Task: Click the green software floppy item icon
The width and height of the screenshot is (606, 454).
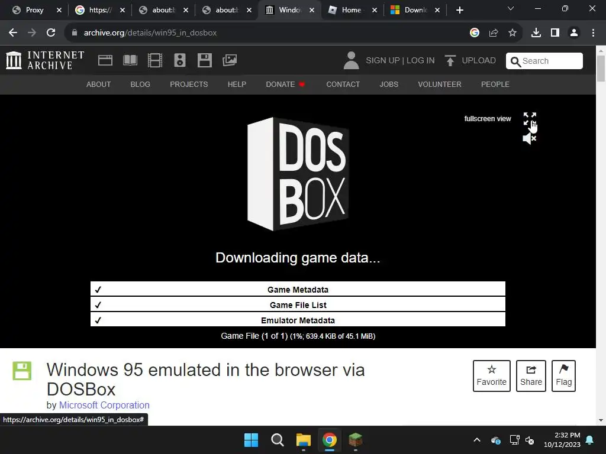Action: pyautogui.click(x=22, y=371)
